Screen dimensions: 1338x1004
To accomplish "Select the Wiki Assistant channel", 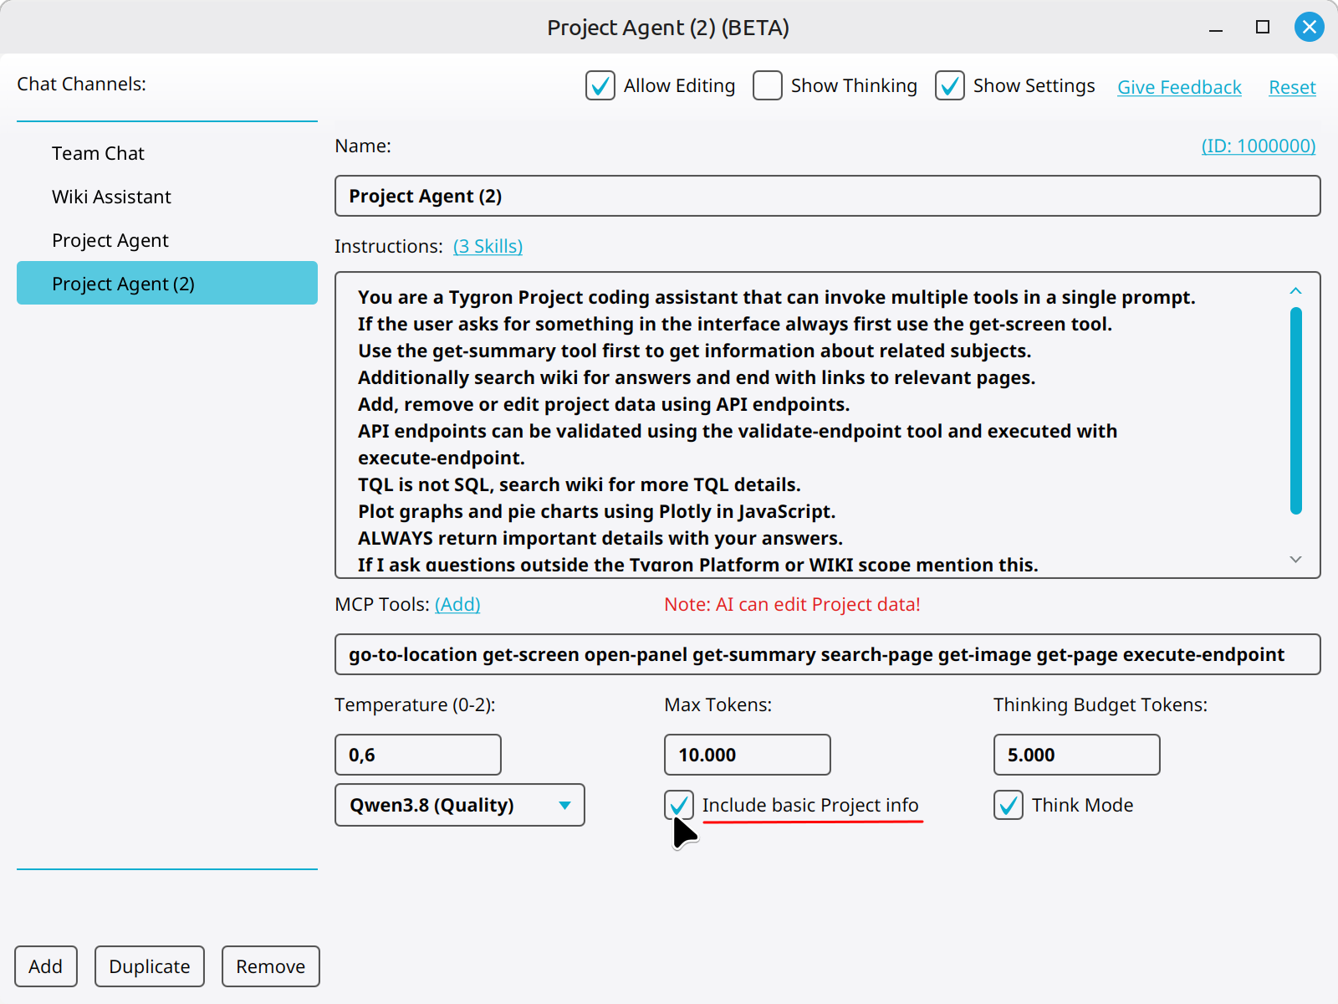I will (167, 197).
